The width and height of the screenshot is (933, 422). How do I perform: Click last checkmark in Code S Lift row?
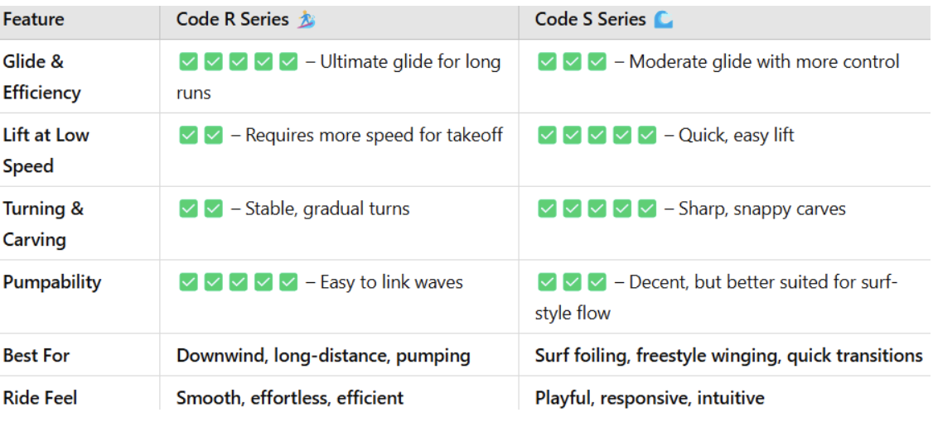pos(647,136)
